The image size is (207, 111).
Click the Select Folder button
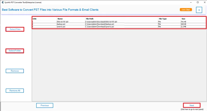(15, 51)
